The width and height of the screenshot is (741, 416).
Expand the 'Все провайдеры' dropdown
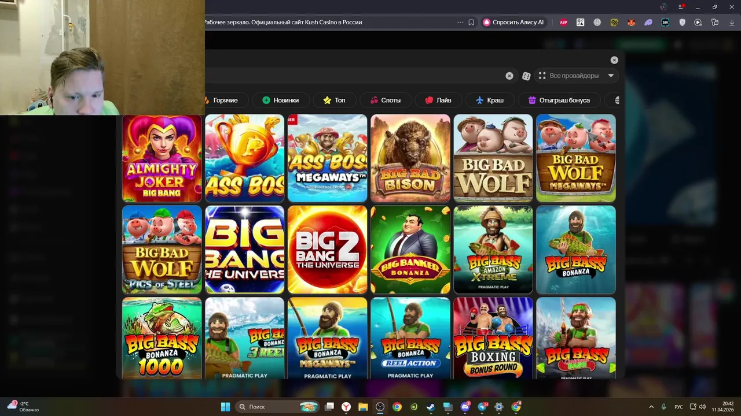[576, 76]
